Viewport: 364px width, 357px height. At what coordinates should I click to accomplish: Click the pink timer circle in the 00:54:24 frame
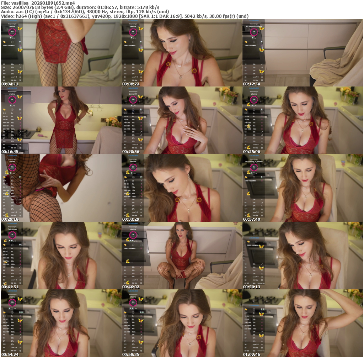pos(12,302)
